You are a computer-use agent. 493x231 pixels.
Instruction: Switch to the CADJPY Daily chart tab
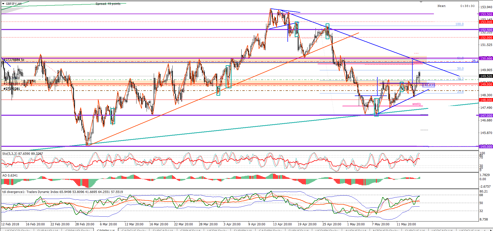[x=270, y=230]
